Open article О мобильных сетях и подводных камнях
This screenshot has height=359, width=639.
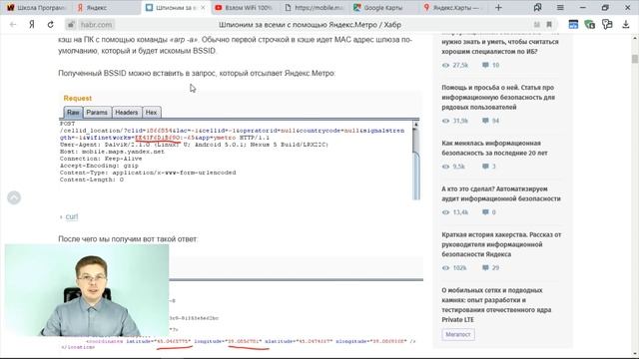[496, 305]
